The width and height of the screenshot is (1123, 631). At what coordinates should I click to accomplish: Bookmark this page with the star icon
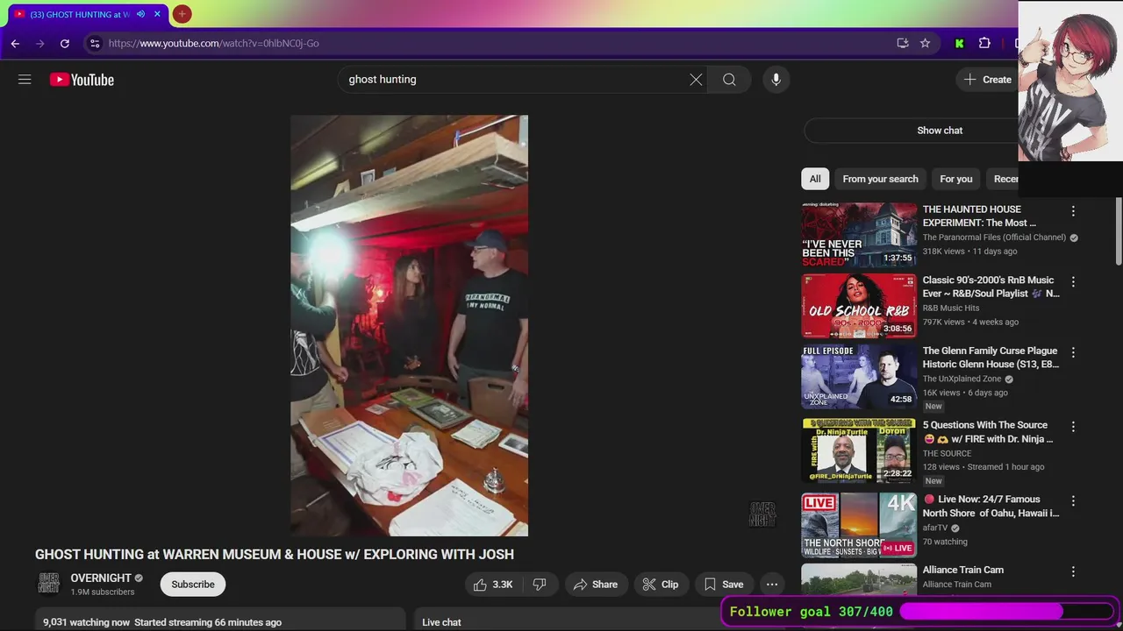tap(925, 43)
